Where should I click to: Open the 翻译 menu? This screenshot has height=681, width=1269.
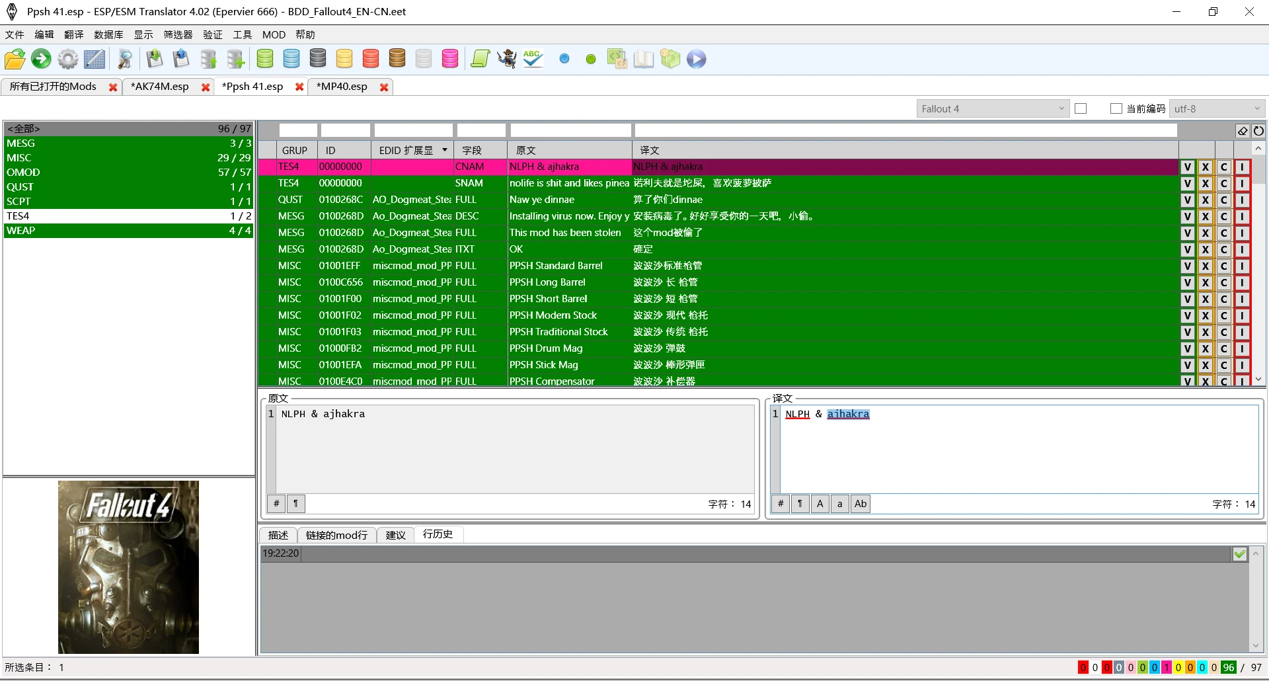coord(73,34)
